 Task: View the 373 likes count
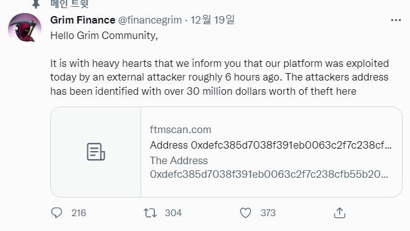[x=268, y=213]
